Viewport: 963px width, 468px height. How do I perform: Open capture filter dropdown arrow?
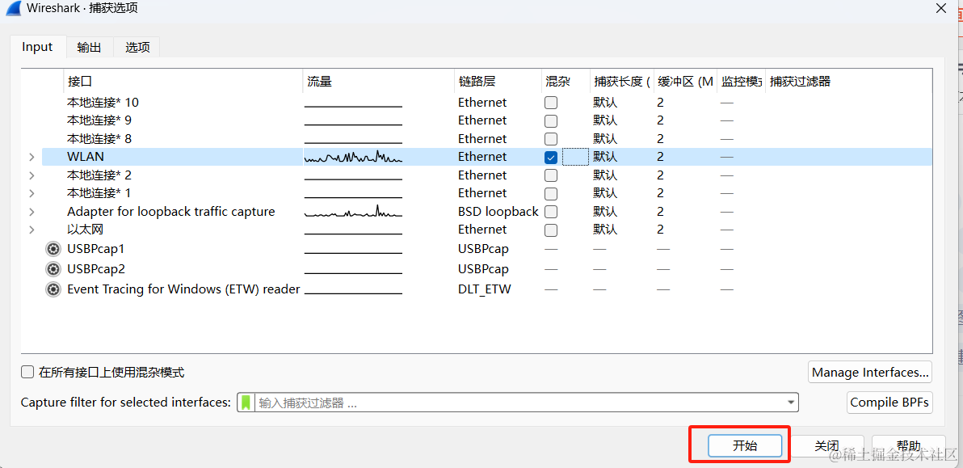click(x=790, y=403)
